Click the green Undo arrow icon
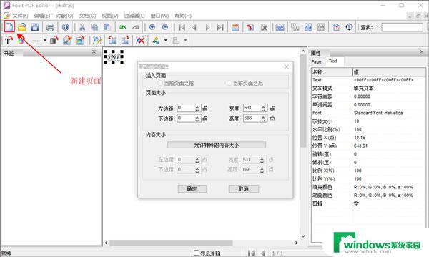Image resolution: width=429 pixels, height=257 pixels. (122, 27)
